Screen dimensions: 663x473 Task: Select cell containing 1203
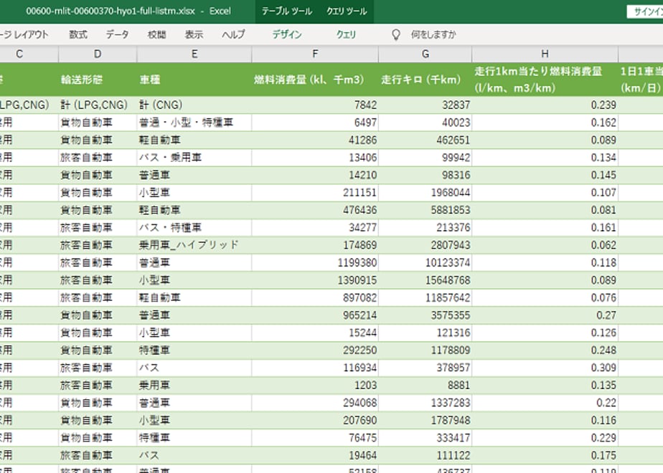(x=315, y=385)
